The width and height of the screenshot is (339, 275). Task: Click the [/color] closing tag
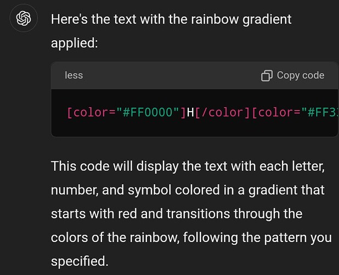coord(223,112)
